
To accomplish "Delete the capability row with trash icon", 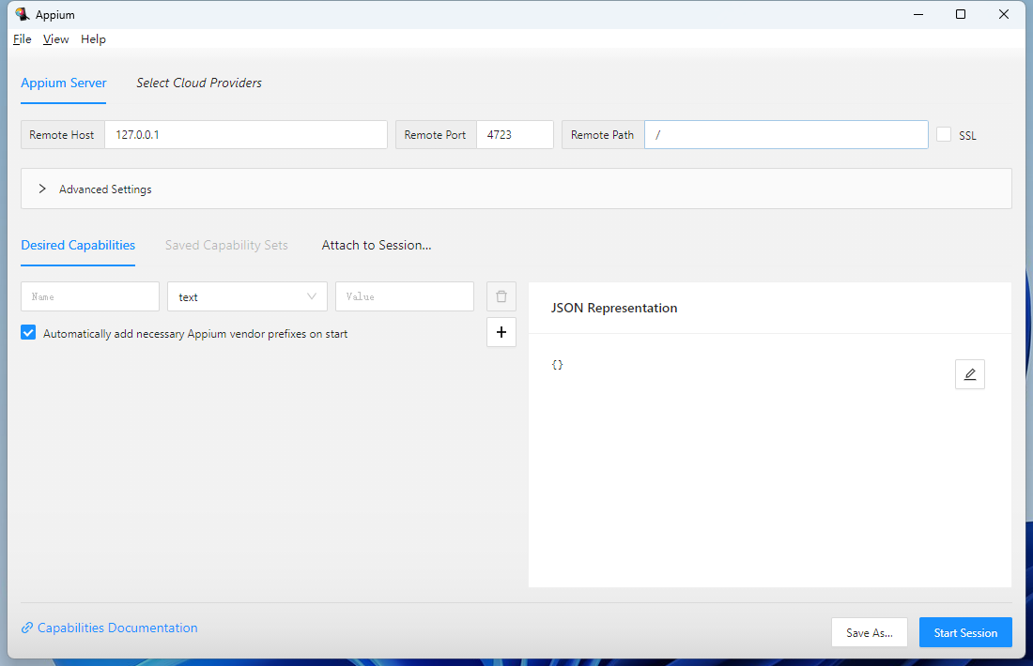I will tap(501, 296).
